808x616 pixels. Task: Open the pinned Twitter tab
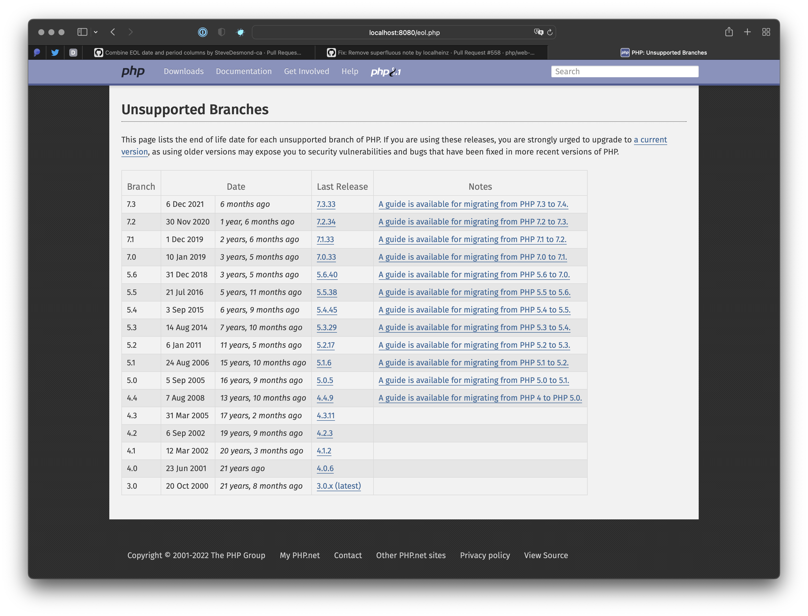[x=55, y=52]
